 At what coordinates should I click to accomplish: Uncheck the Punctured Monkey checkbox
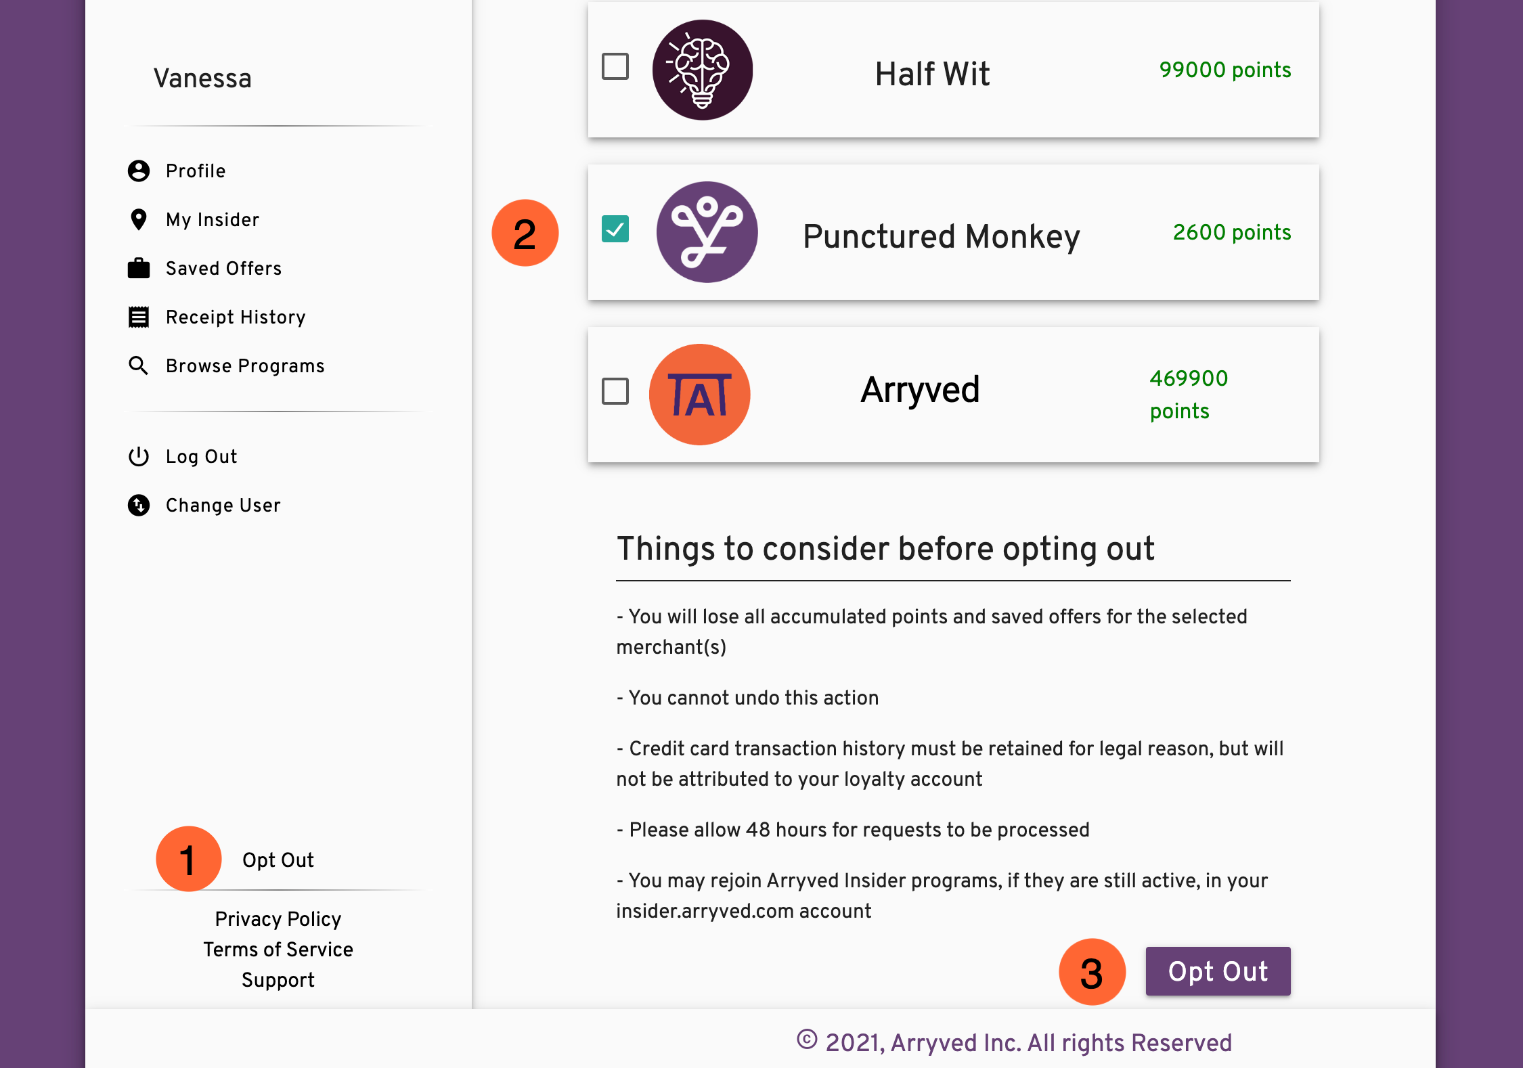coord(615,229)
